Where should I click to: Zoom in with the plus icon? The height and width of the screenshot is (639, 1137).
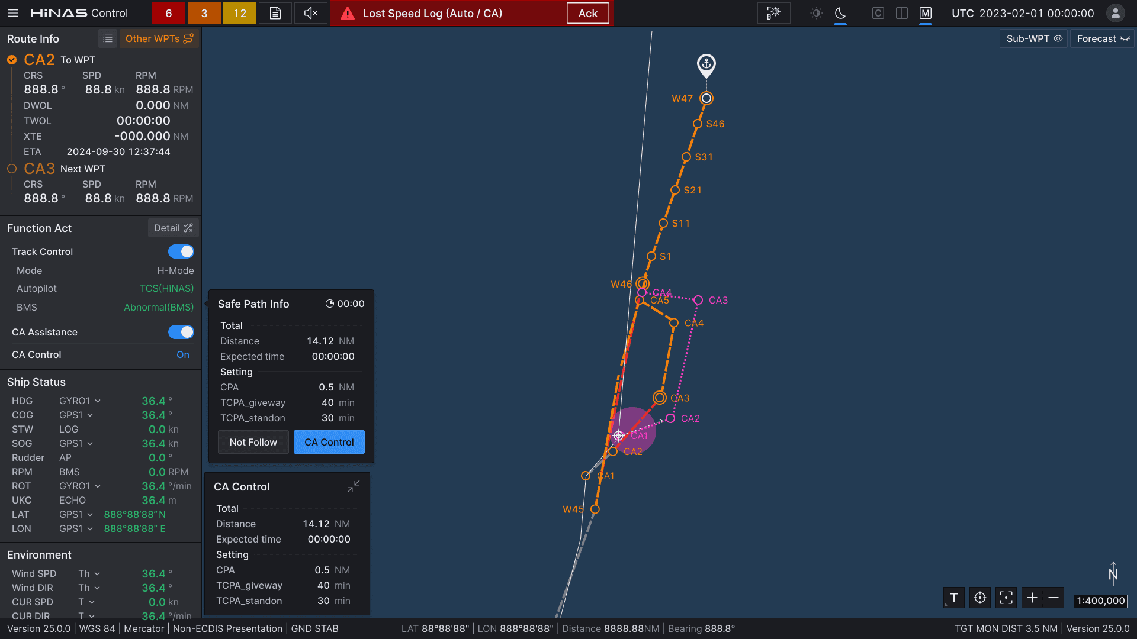(1032, 598)
